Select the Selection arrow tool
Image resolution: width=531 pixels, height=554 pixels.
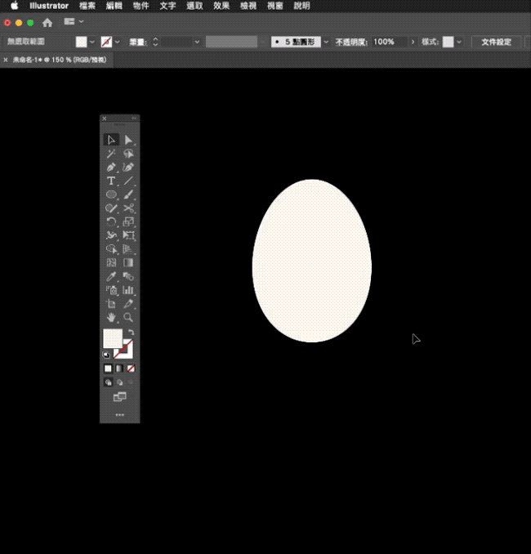tap(111, 141)
